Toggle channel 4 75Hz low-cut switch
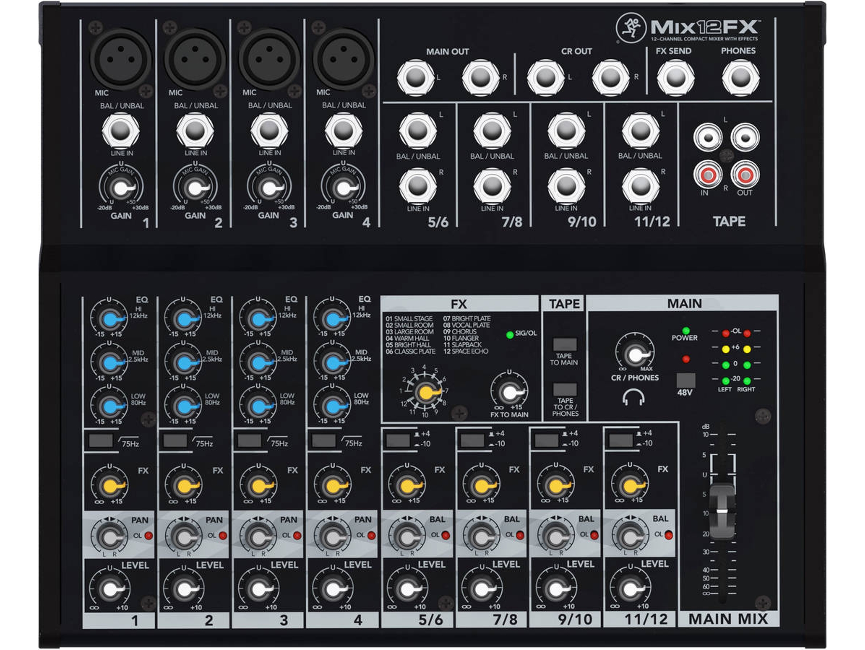865x650 pixels. [324, 441]
